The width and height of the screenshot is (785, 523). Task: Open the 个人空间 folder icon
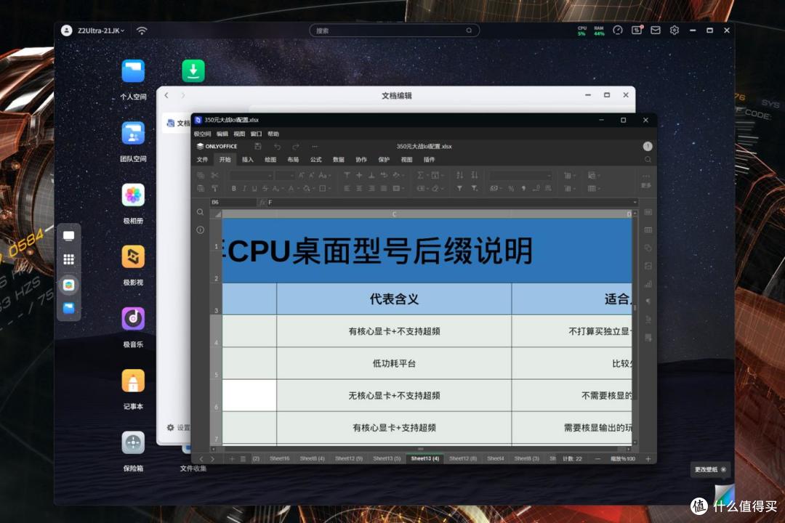133,71
